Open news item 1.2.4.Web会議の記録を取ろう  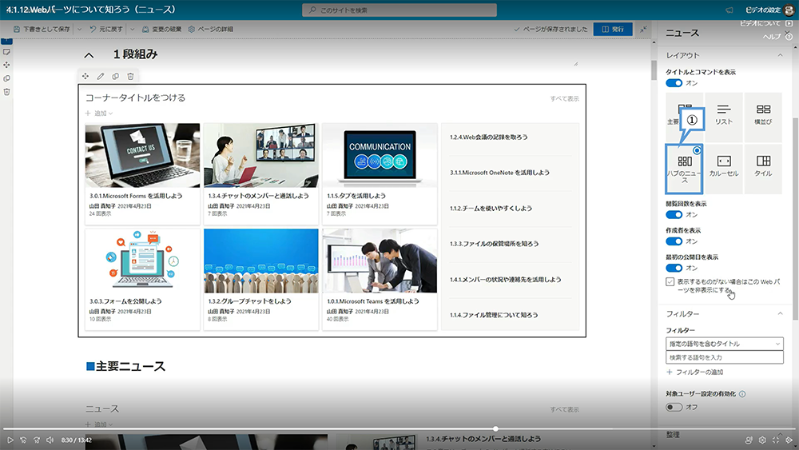pyautogui.click(x=488, y=137)
